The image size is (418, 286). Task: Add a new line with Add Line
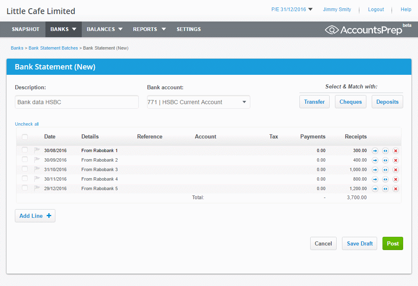point(35,216)
